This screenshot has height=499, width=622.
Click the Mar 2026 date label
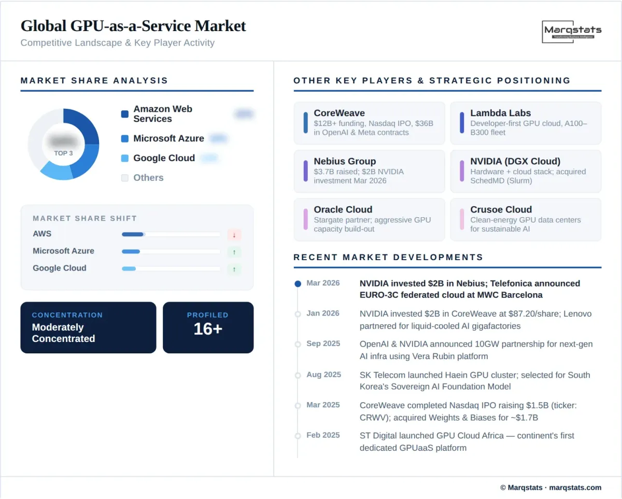[323, 283]
